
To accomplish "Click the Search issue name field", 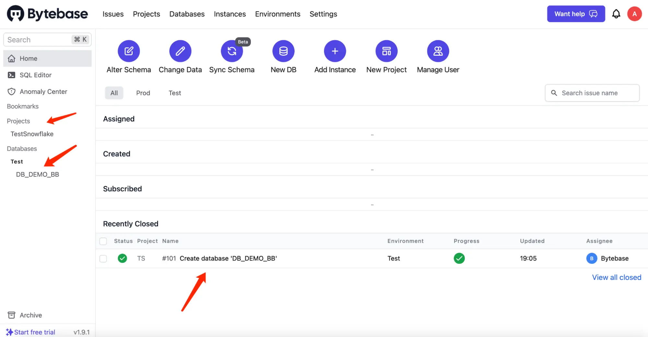I will (x=592, y=93).
